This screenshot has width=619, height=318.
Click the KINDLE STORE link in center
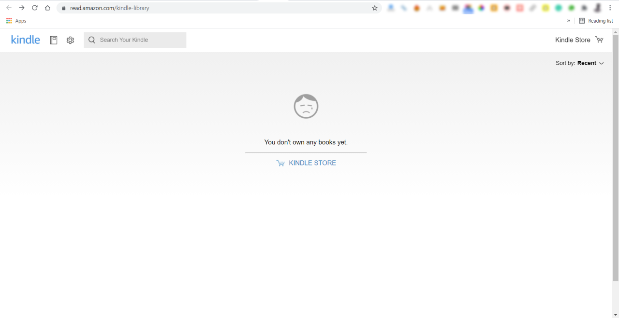[x=312, y=163]
